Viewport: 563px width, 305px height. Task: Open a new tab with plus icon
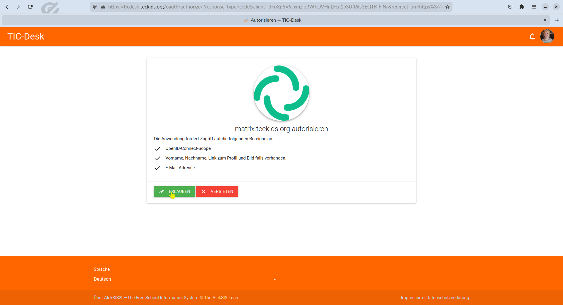click(x=557, y=20)
